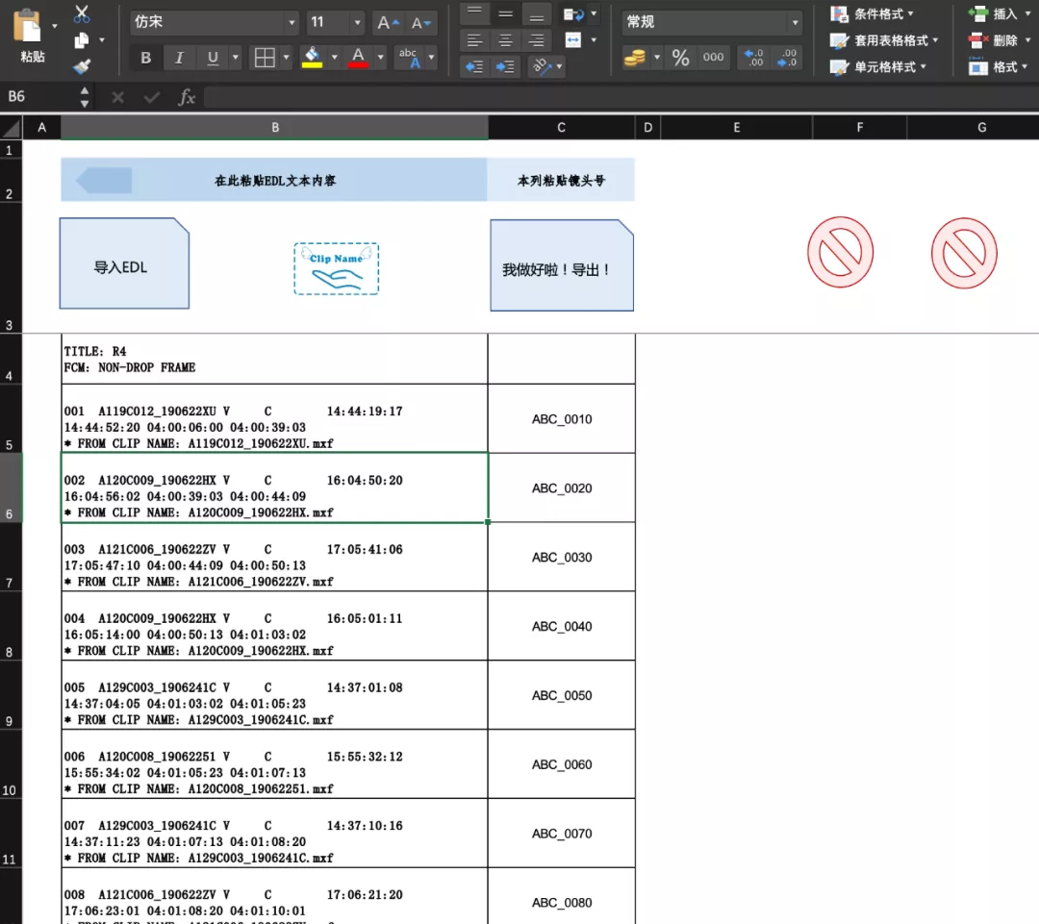Toggle Bold formatting
Viewport: 1039px width, 924px height.
coord(146,59)
